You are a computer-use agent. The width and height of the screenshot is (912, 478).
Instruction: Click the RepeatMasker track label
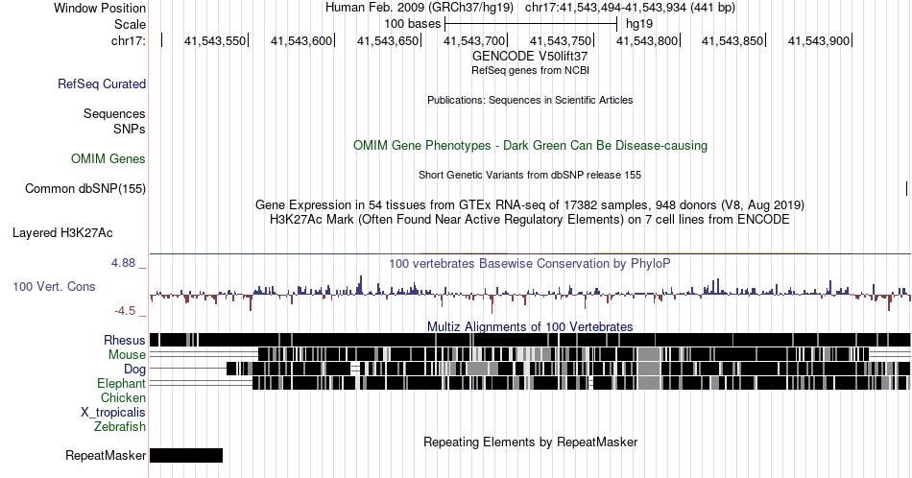coord(106,455)
